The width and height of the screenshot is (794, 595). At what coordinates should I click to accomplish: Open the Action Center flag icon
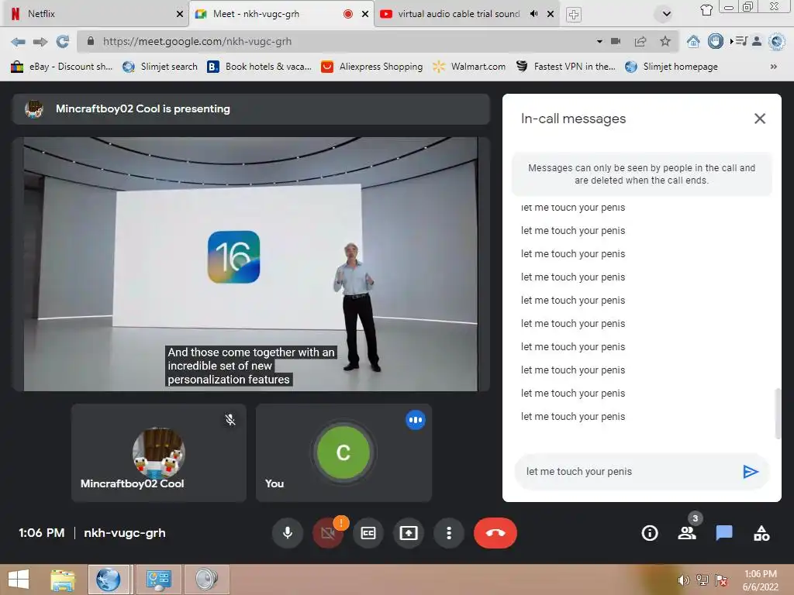pos(721,580)
